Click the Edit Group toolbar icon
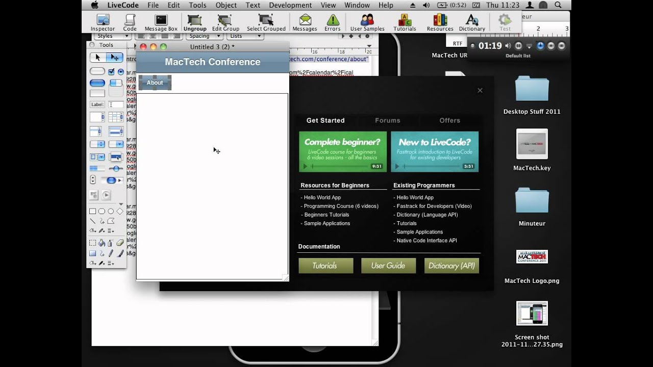 tap(225, 23)
